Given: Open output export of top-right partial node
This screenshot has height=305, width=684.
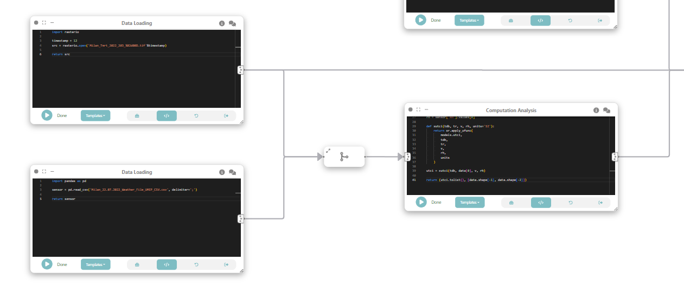Looking at the screenshot, I should pos(600,21).
